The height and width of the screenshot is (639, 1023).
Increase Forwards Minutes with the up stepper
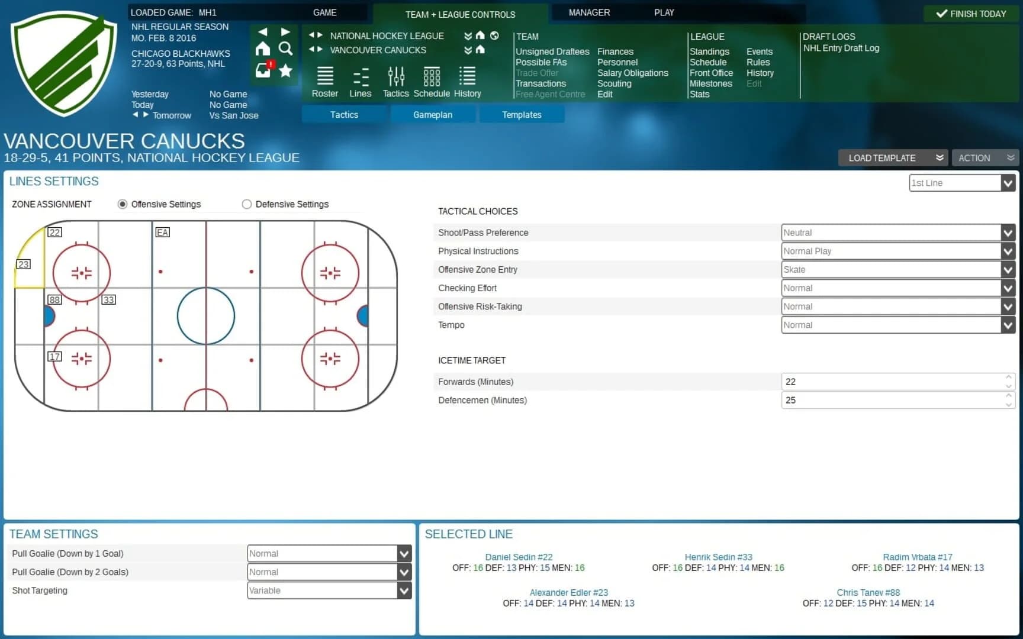[x=1008, y=377]
